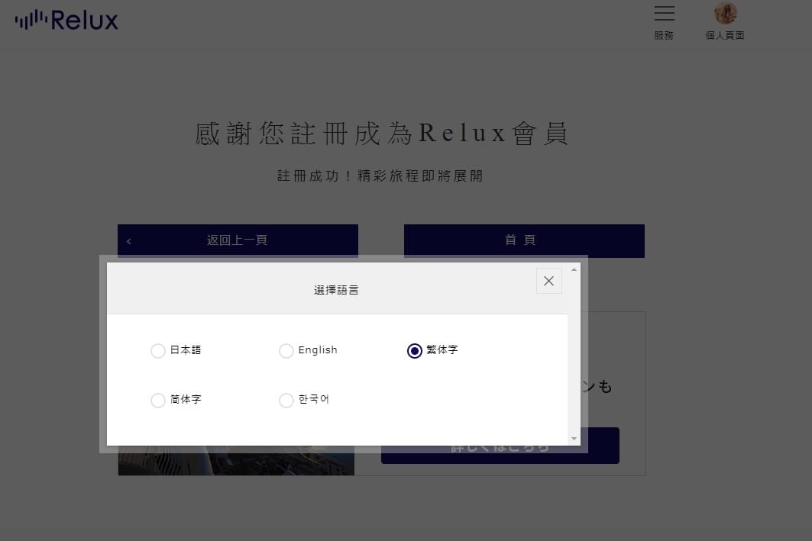812x541 pixels.
Task: Click the profile avatar picture
Action: click(x=725, y=13)
